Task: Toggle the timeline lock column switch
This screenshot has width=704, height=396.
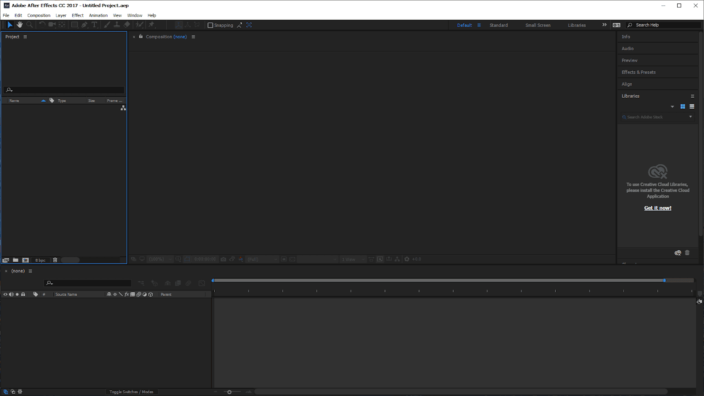Action: [23, 294]
